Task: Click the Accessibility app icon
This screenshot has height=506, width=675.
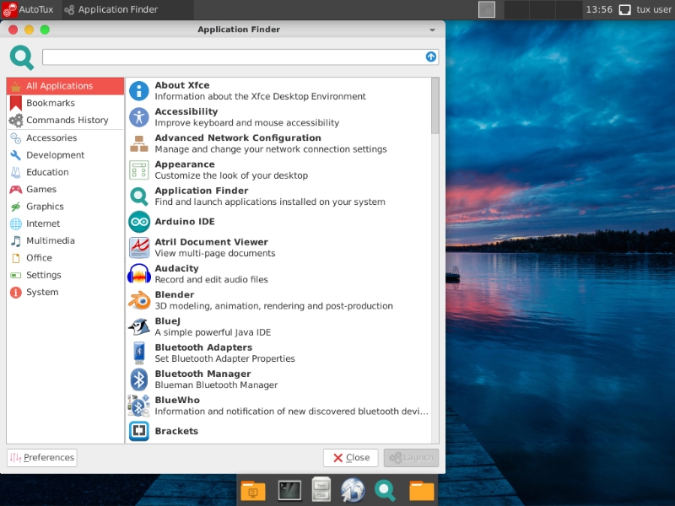Action: pyautogui.click(x=139, y=117)
